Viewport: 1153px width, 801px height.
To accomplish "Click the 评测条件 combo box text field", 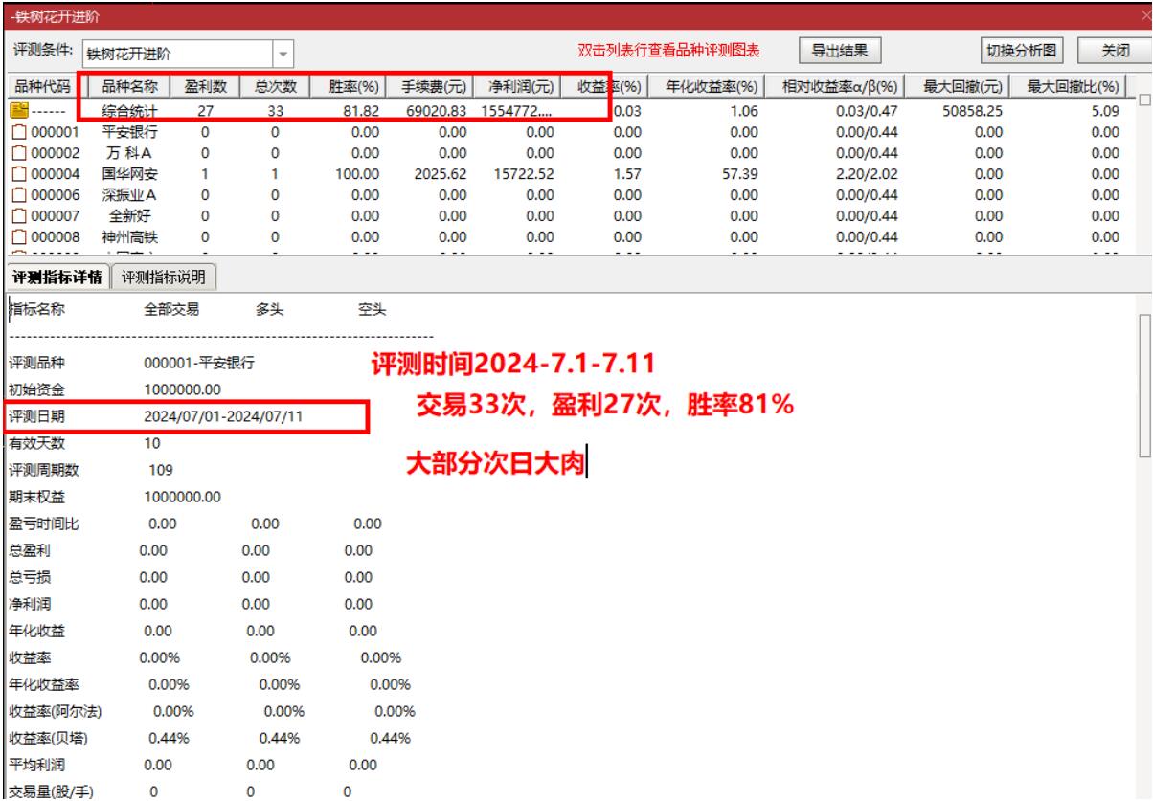I will [175, 54].
